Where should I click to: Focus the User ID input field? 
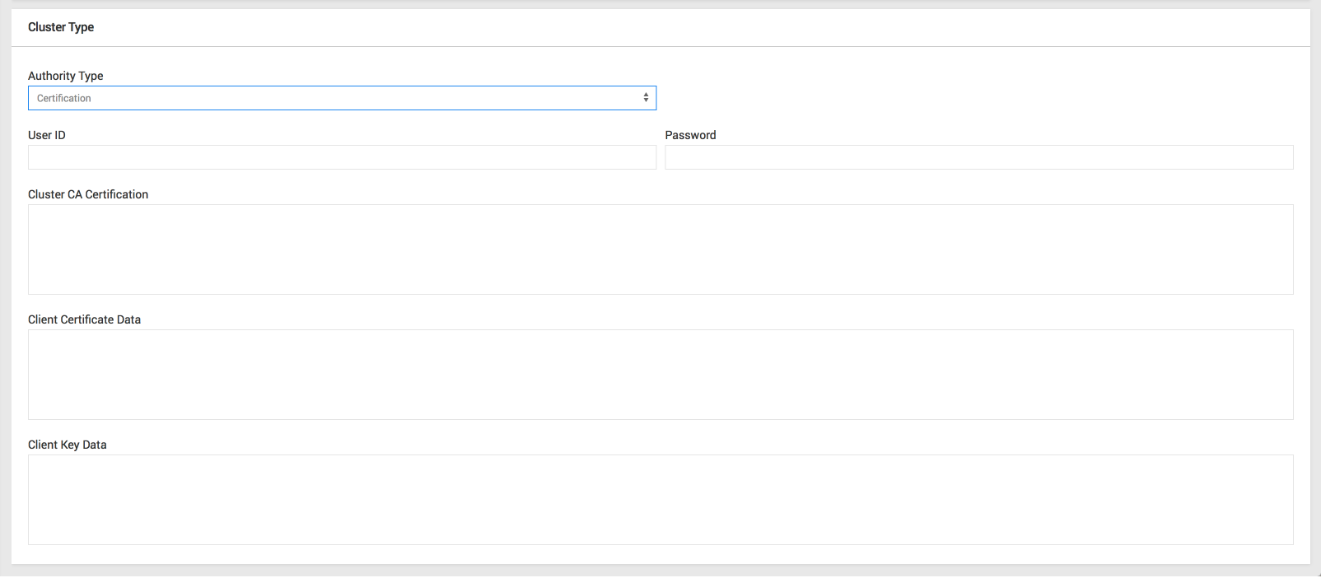pos(342,157)
